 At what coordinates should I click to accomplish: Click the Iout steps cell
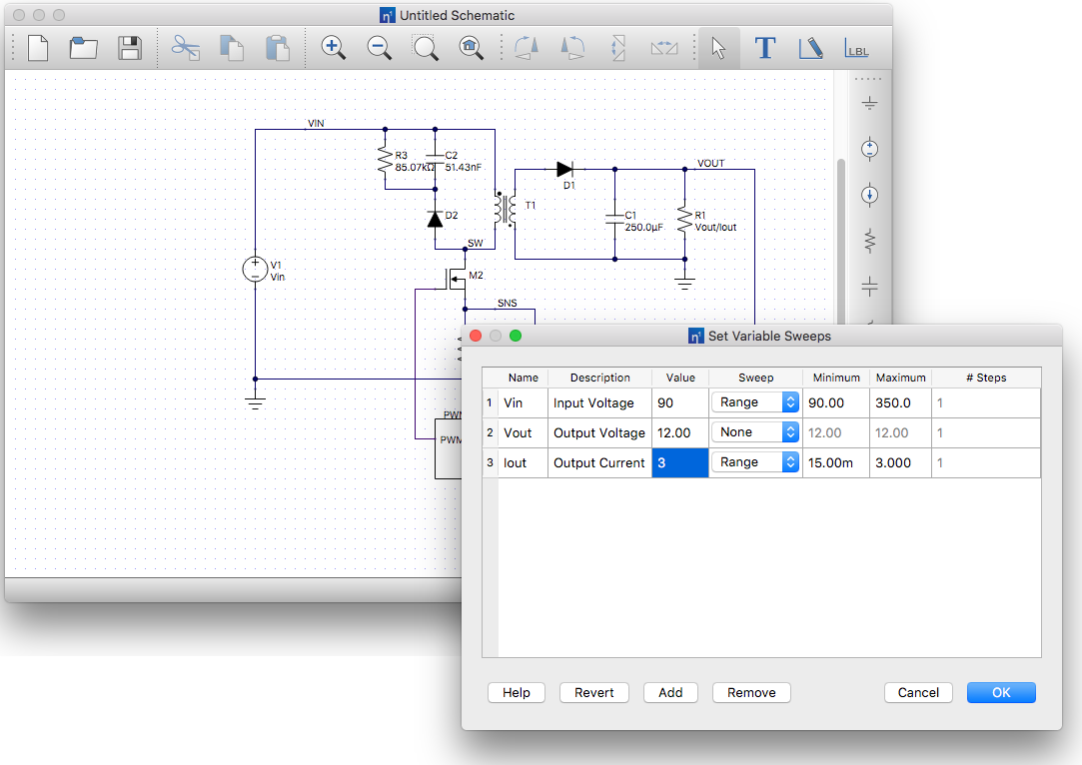pos(986,462)
